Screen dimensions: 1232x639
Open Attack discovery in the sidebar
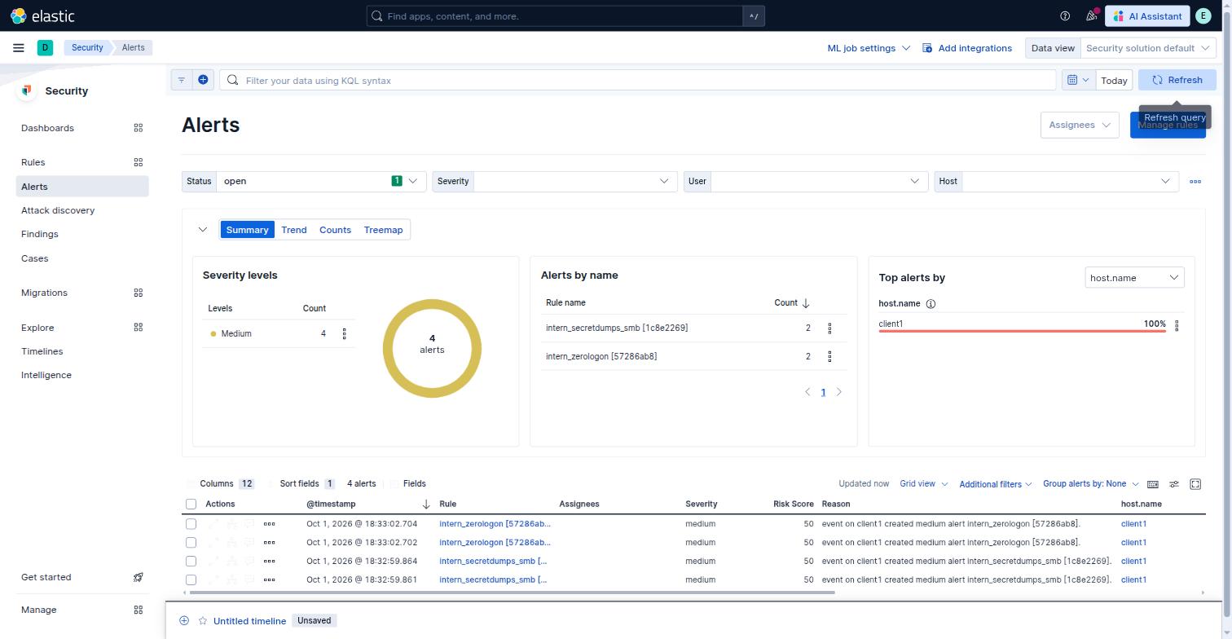pyautogui.click(x=58, y=210)
